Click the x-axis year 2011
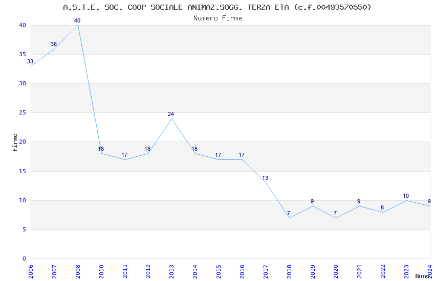Image resolution: width=435 pixels, height=281 pixels. (124, 271)
